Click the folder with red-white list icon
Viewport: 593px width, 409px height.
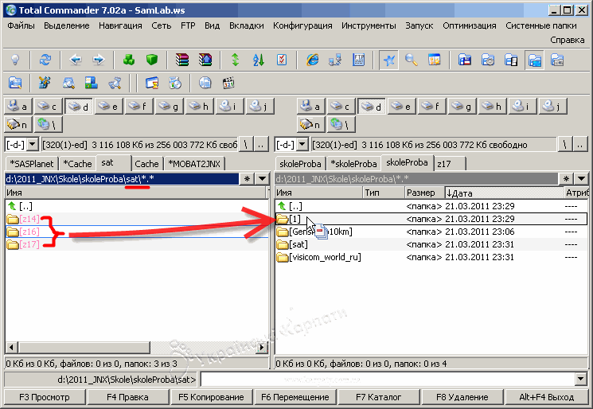(465, 60)
